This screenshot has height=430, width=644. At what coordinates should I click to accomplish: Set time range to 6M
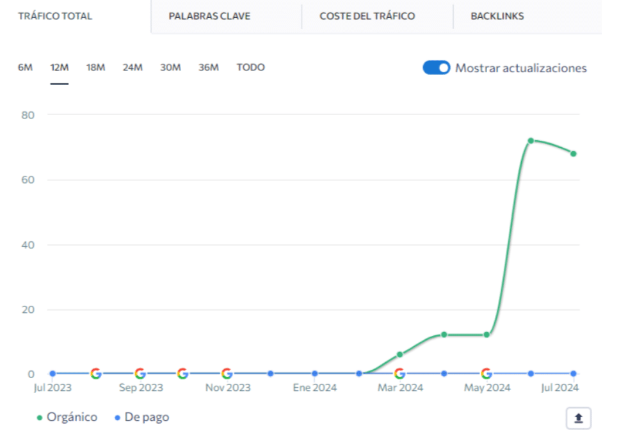click(25, 68)
